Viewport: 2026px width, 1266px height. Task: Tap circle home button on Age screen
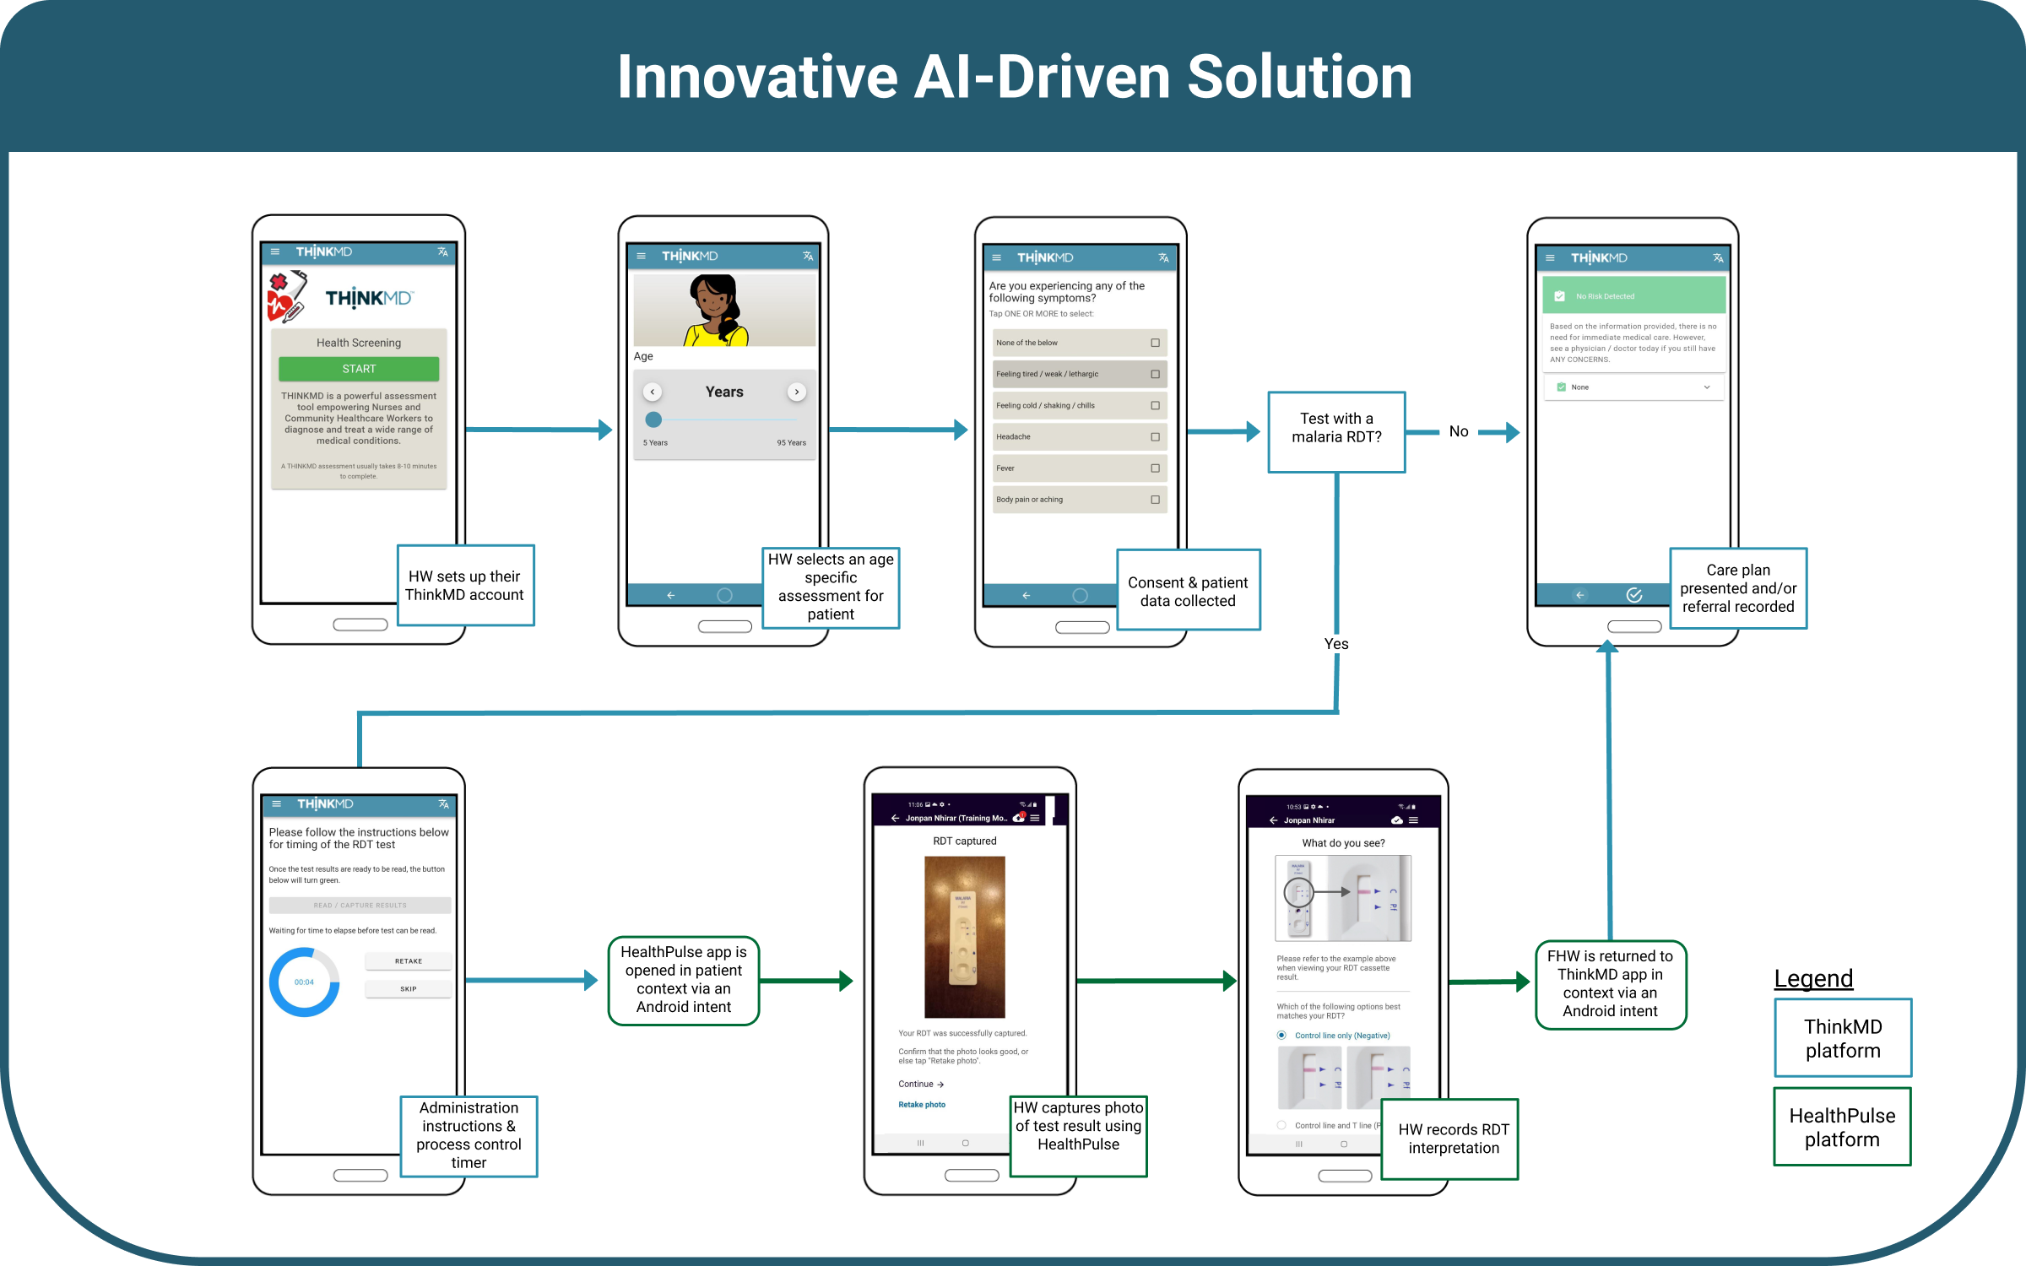[x=724, y=595]
